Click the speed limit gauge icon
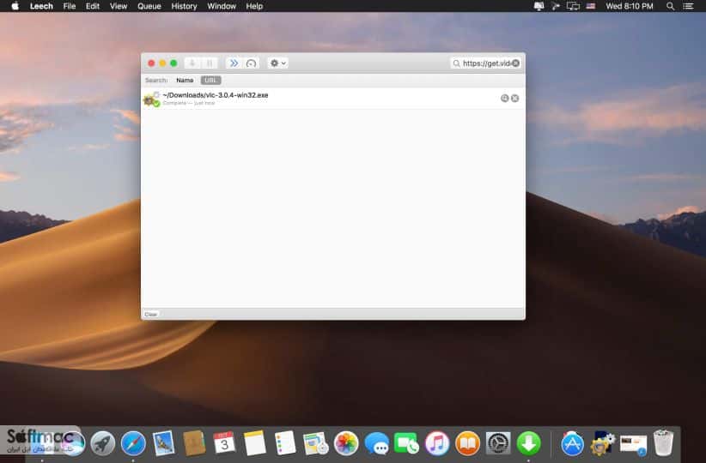Screen dimensions: 706x463 [252, 63]
